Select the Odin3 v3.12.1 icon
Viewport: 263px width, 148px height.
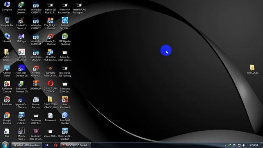pyautogui.click(x=21, y=118)
